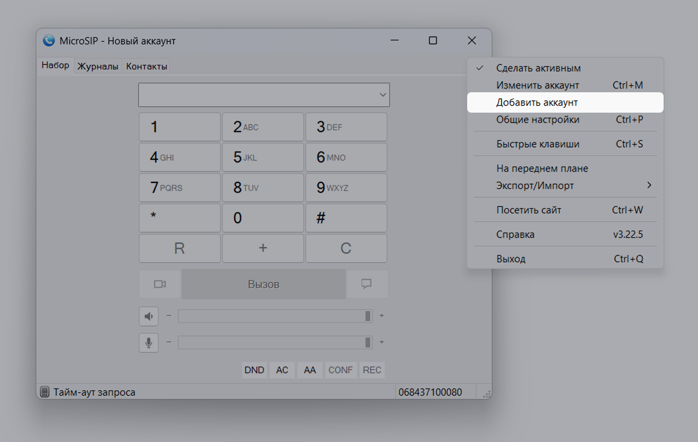Screen dimensions: 698x442
Task: Toggle AA auto answer mode
Action: [310, 370]
